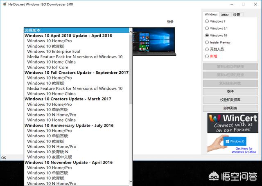Click the 邮件列表 button

tap(230, 108)
